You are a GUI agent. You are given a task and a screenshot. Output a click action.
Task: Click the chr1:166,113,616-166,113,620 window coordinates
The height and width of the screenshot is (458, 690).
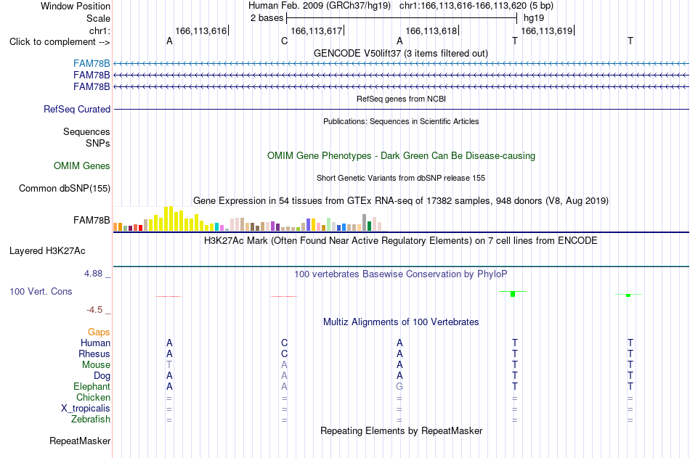[x=463, y=6]
